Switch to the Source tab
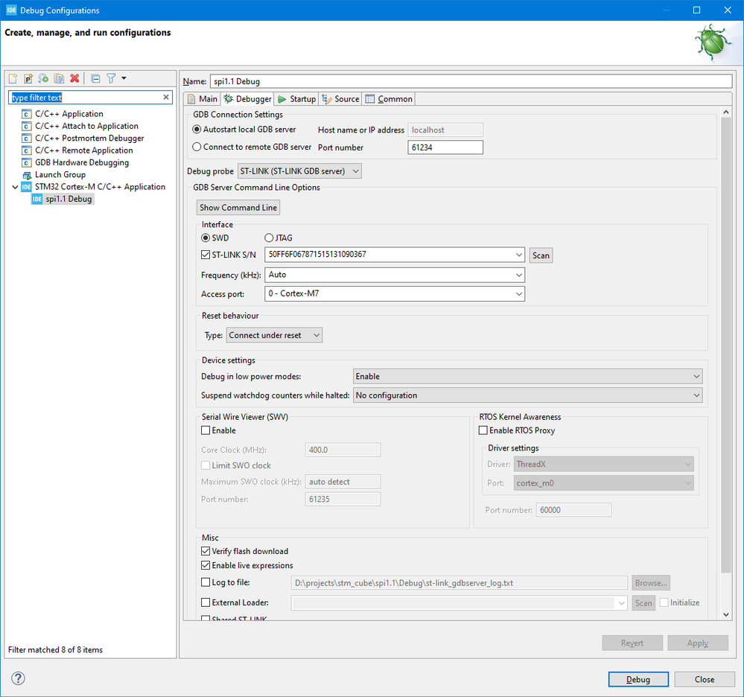 (x=340, y=99)
